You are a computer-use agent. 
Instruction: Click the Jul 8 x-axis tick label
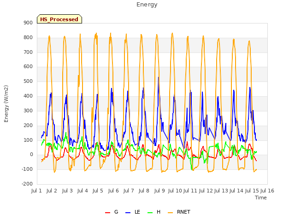click(144, 191)
